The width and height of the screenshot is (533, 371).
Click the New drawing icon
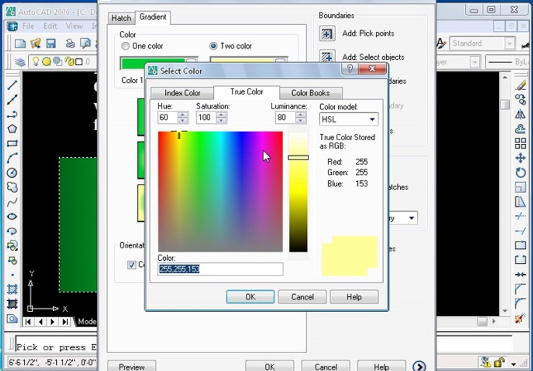coord(20,43)
